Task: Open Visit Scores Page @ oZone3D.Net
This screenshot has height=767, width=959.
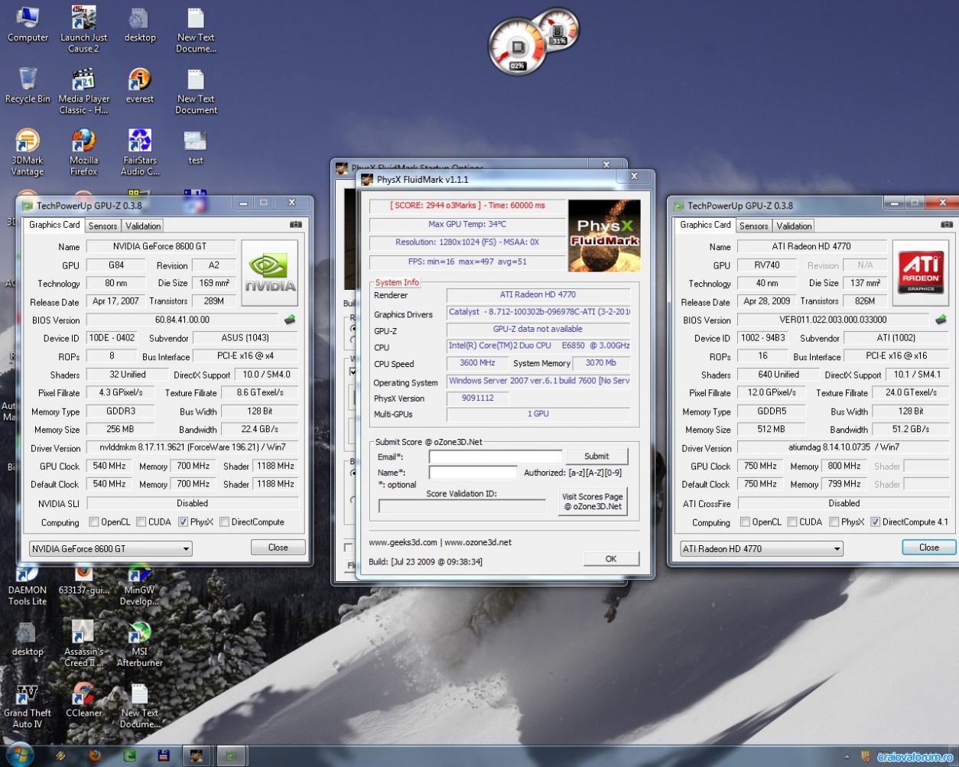Action: 593,502
